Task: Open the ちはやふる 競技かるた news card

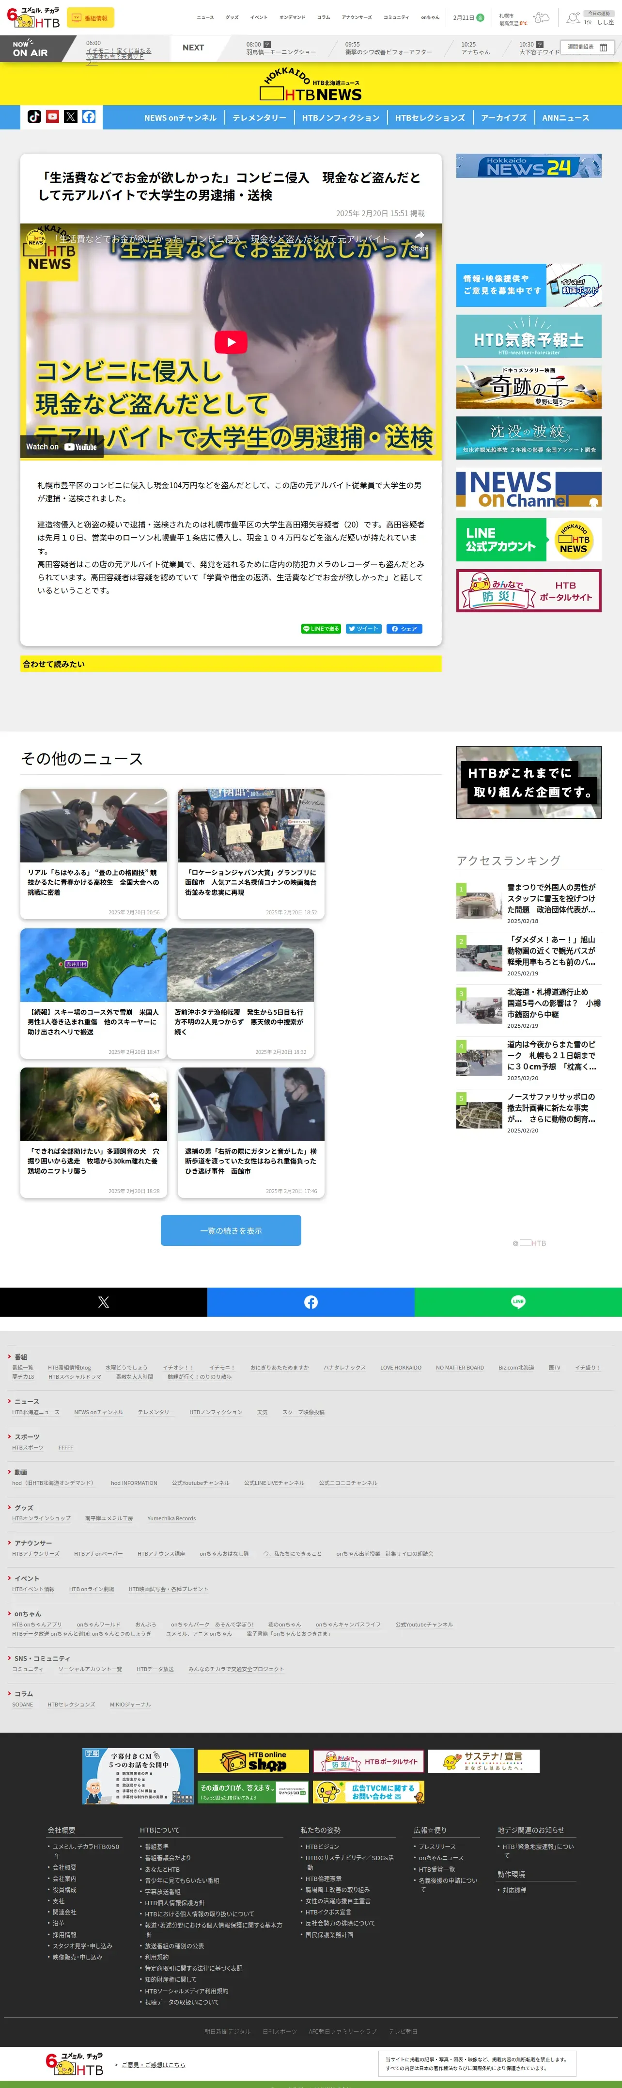Action: tap(94, 854)
